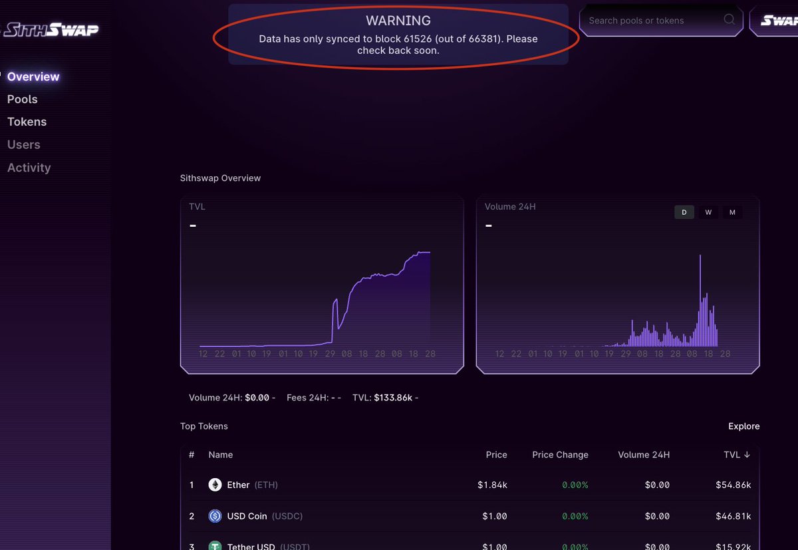
Task: Click Ether TVL $54.86k cell
Action: coord(733,485)
